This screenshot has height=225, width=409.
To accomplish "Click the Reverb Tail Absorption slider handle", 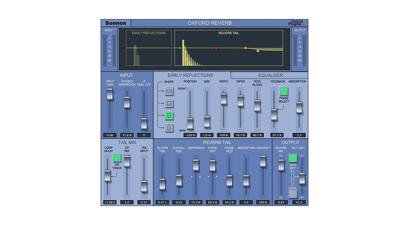I will click(246, 181).
